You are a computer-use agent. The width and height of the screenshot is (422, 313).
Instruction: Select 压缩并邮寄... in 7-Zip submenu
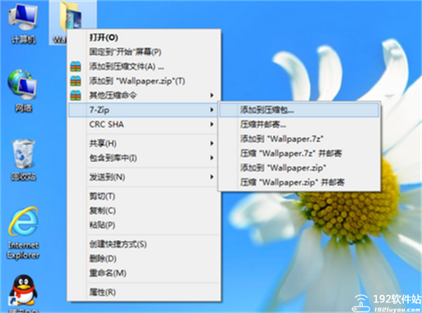point(299,124)
